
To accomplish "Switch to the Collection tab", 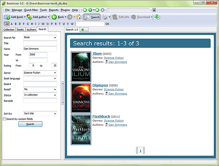I will [x=9, y=29].
